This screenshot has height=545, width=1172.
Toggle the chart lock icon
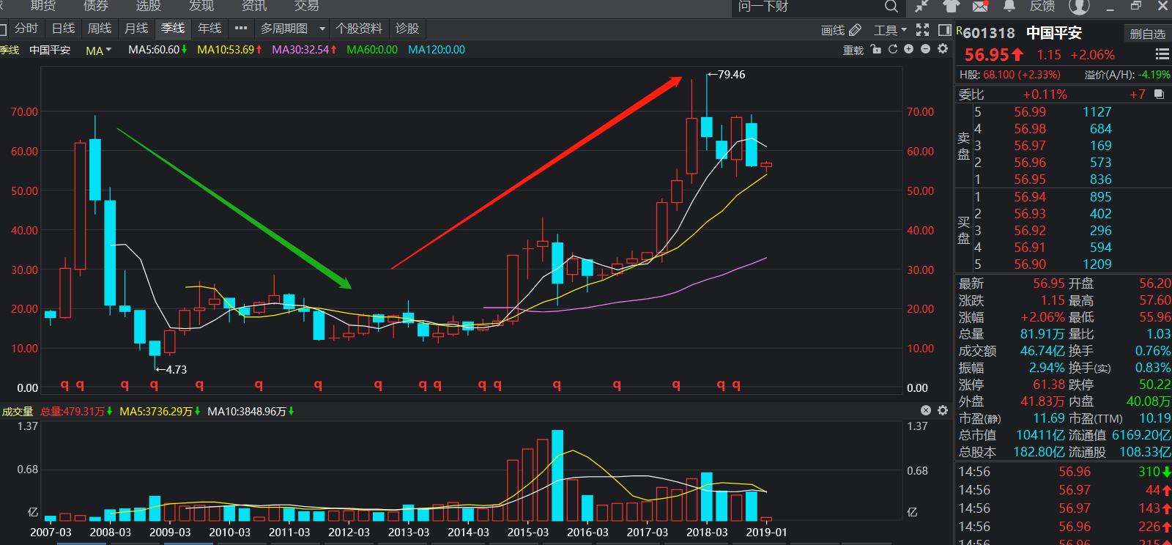coord(876,49)
